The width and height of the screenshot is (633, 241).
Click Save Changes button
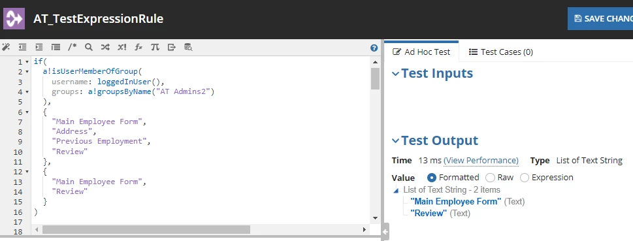pyautogui.click(x=600, y=18)
